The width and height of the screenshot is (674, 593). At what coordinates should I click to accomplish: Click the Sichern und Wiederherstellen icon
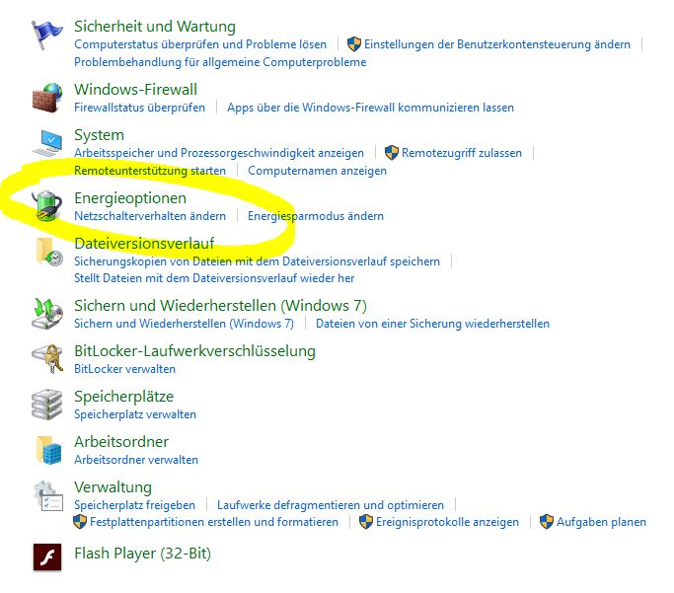(47, 314)
